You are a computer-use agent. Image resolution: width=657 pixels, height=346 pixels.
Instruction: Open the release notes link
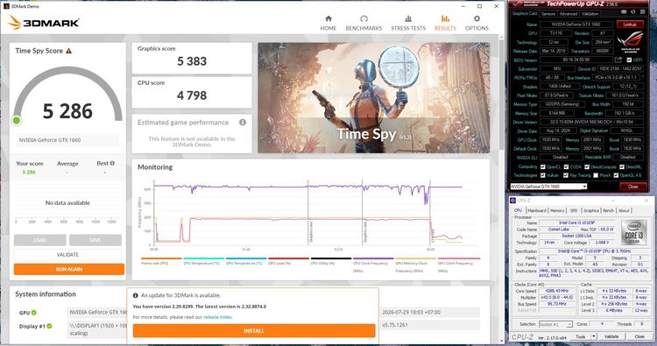click(217, 317)
